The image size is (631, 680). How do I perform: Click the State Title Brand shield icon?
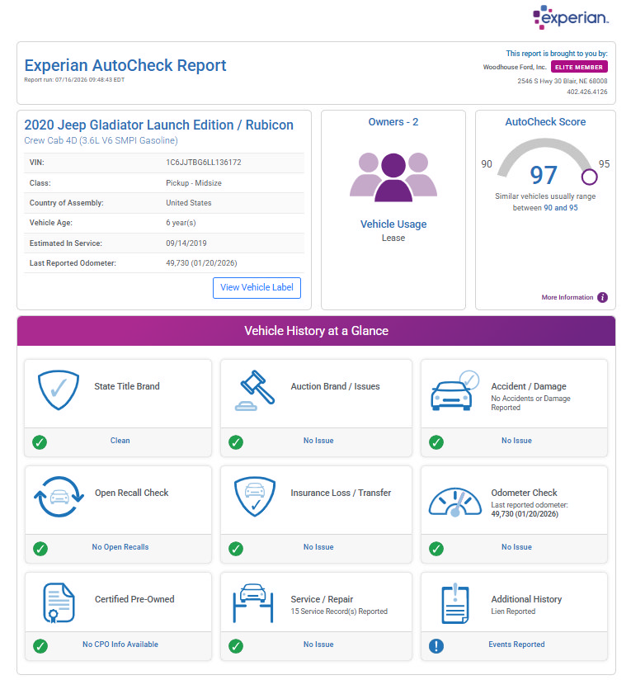pos(59,390)
